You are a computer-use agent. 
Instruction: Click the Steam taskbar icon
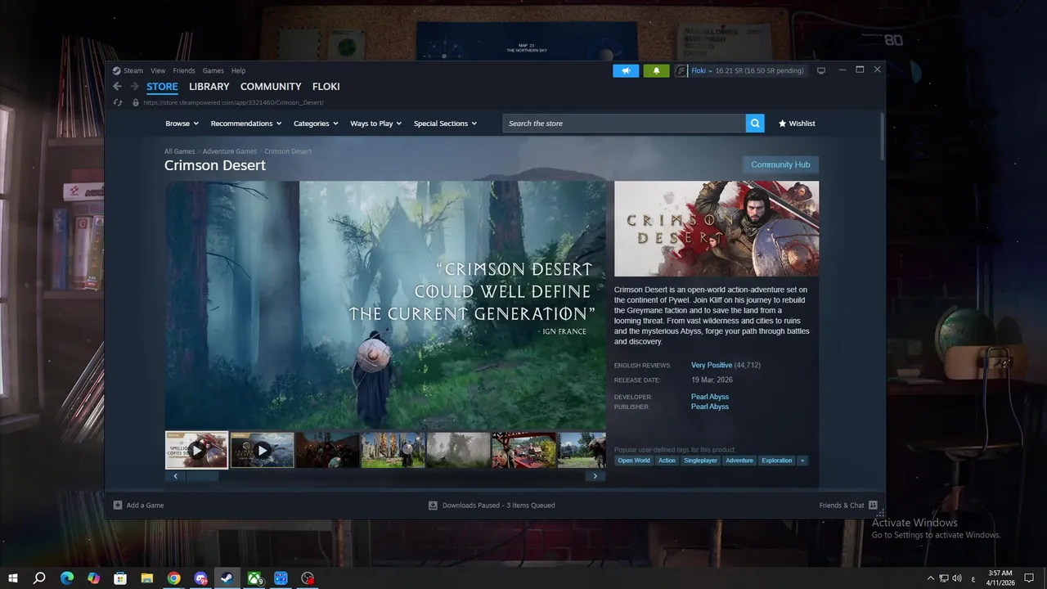click(x=227, y=578)
